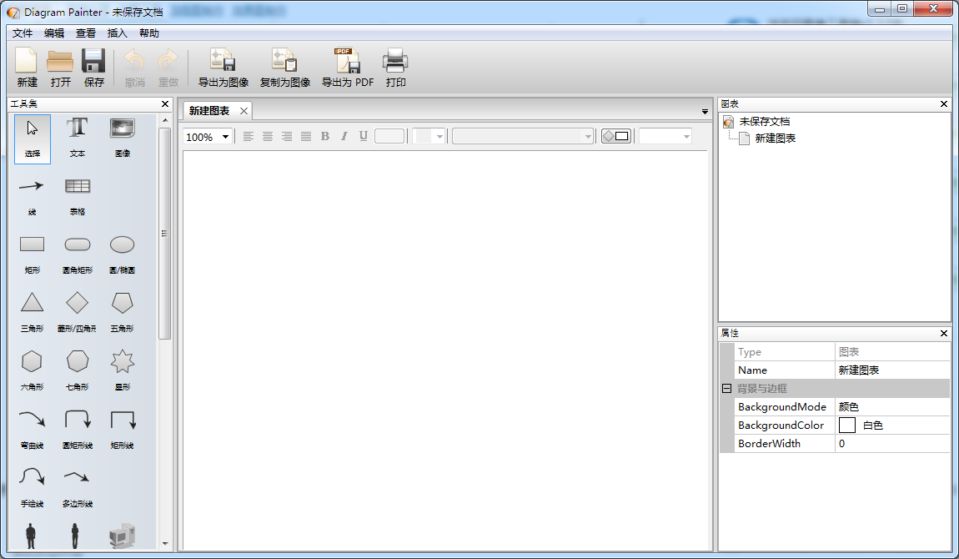
Task: Collapse the 背景与边框 property group
Action: 726,388
